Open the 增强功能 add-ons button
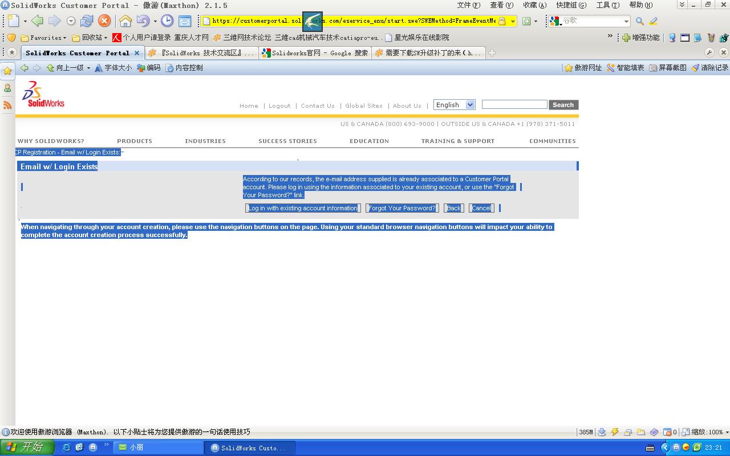This screenshot has width=730, height=456. [640, 38]
